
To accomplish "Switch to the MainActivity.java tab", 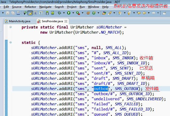I will point(19,21).
